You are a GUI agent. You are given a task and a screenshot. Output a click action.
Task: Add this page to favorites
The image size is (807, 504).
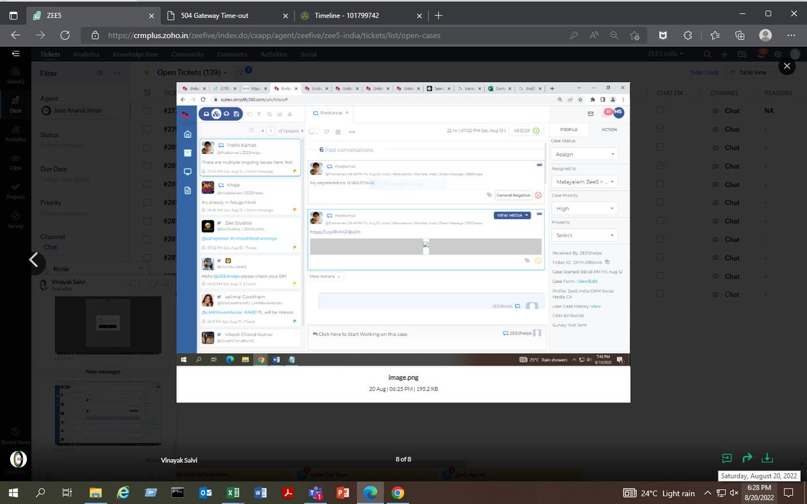pos(634,36)
